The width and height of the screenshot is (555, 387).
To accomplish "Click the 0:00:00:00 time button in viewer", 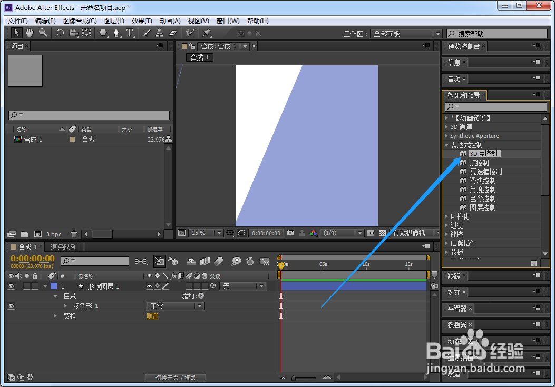I will (266, 233).
